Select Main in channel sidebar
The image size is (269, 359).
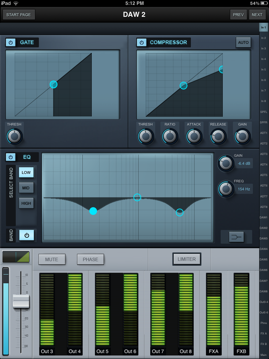263,355
